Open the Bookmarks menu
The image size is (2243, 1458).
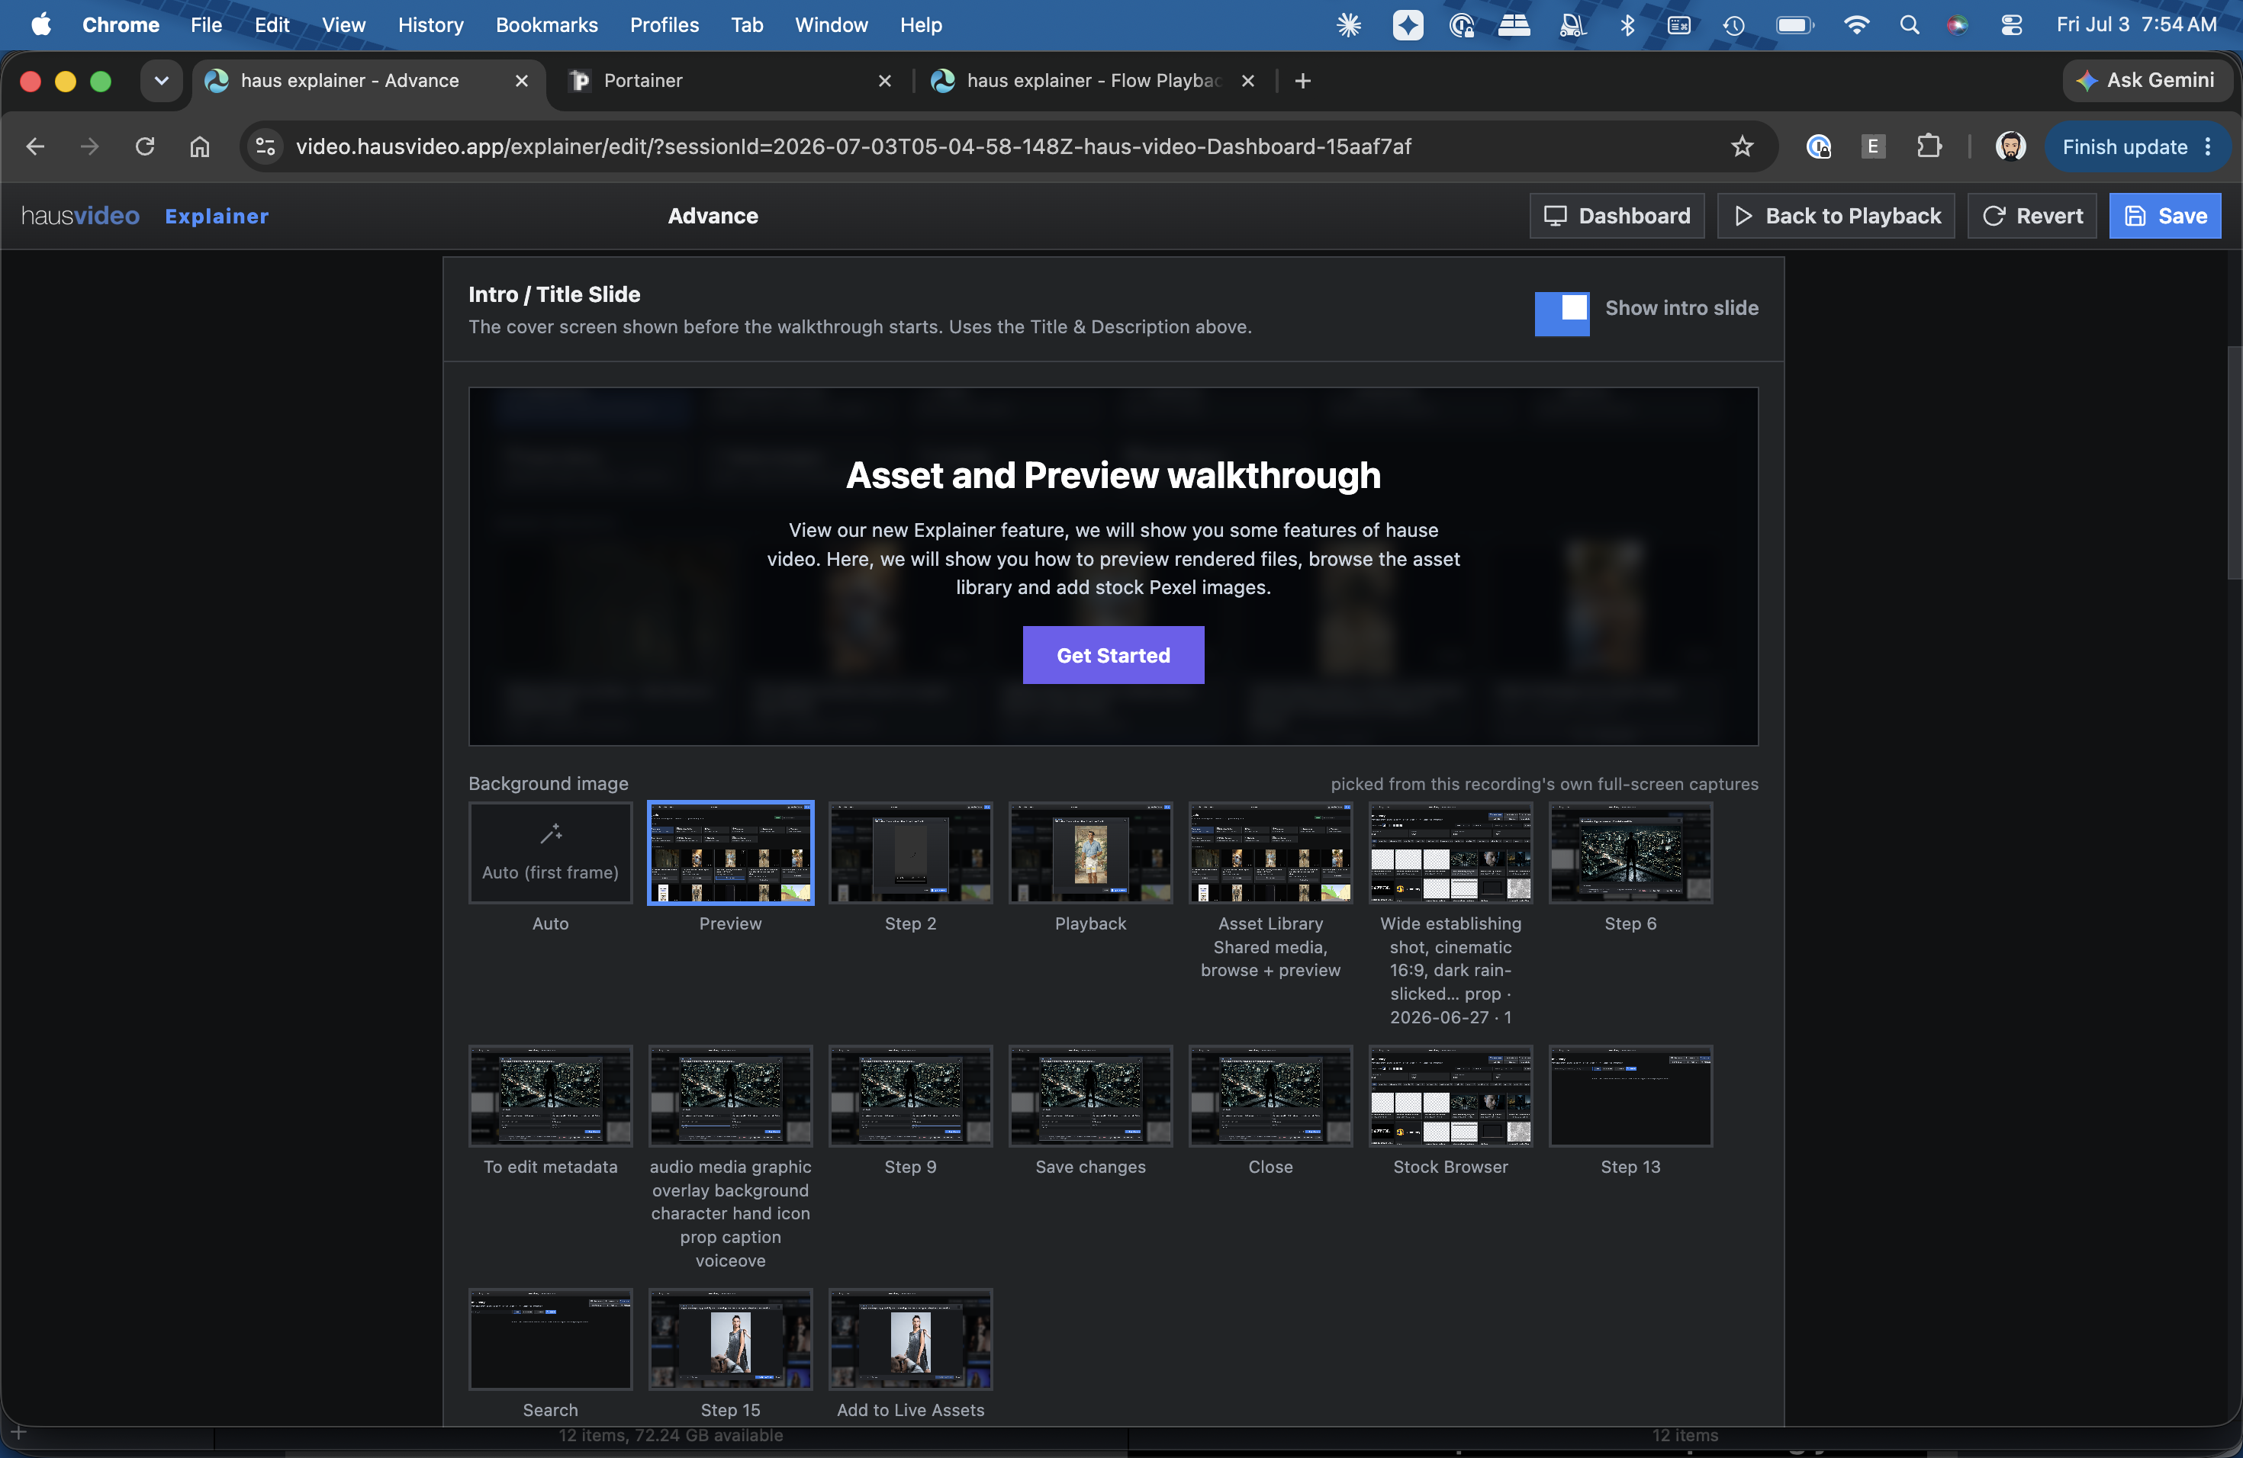point(546,24)
